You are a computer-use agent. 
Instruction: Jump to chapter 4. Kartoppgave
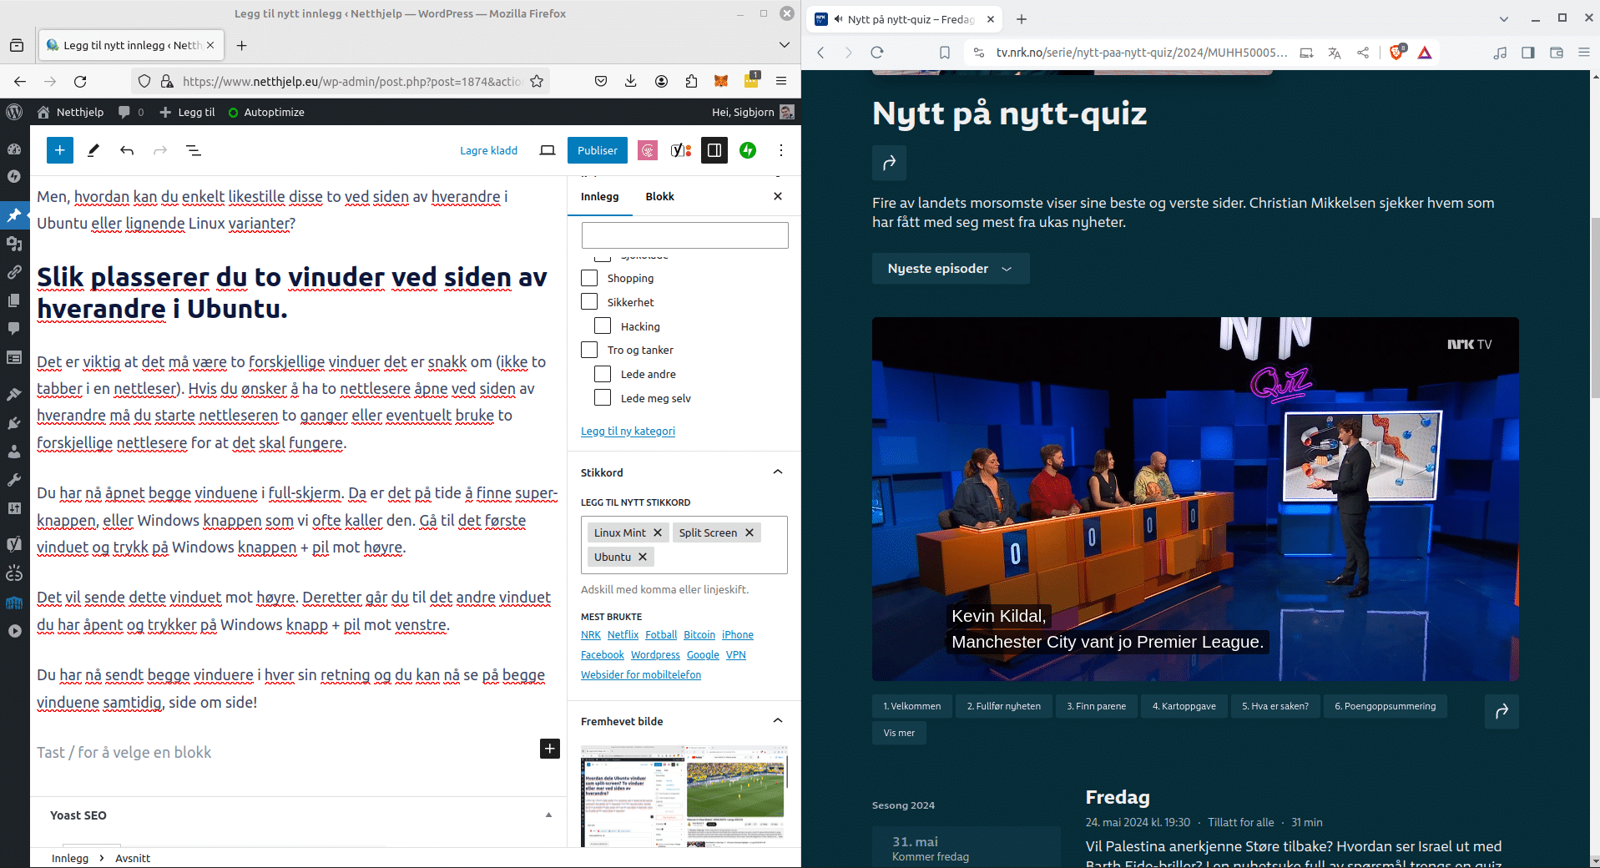(1184, 706)
